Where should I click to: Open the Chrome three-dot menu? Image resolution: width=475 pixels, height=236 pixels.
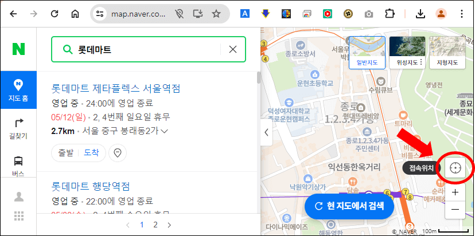click(461, 14)
